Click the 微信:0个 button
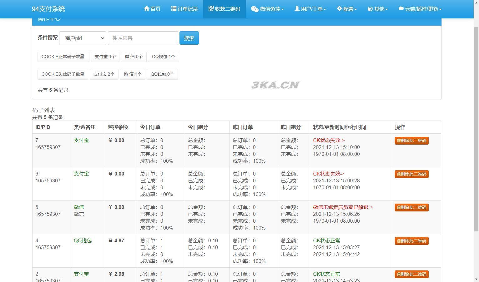 tap(134, 57)
